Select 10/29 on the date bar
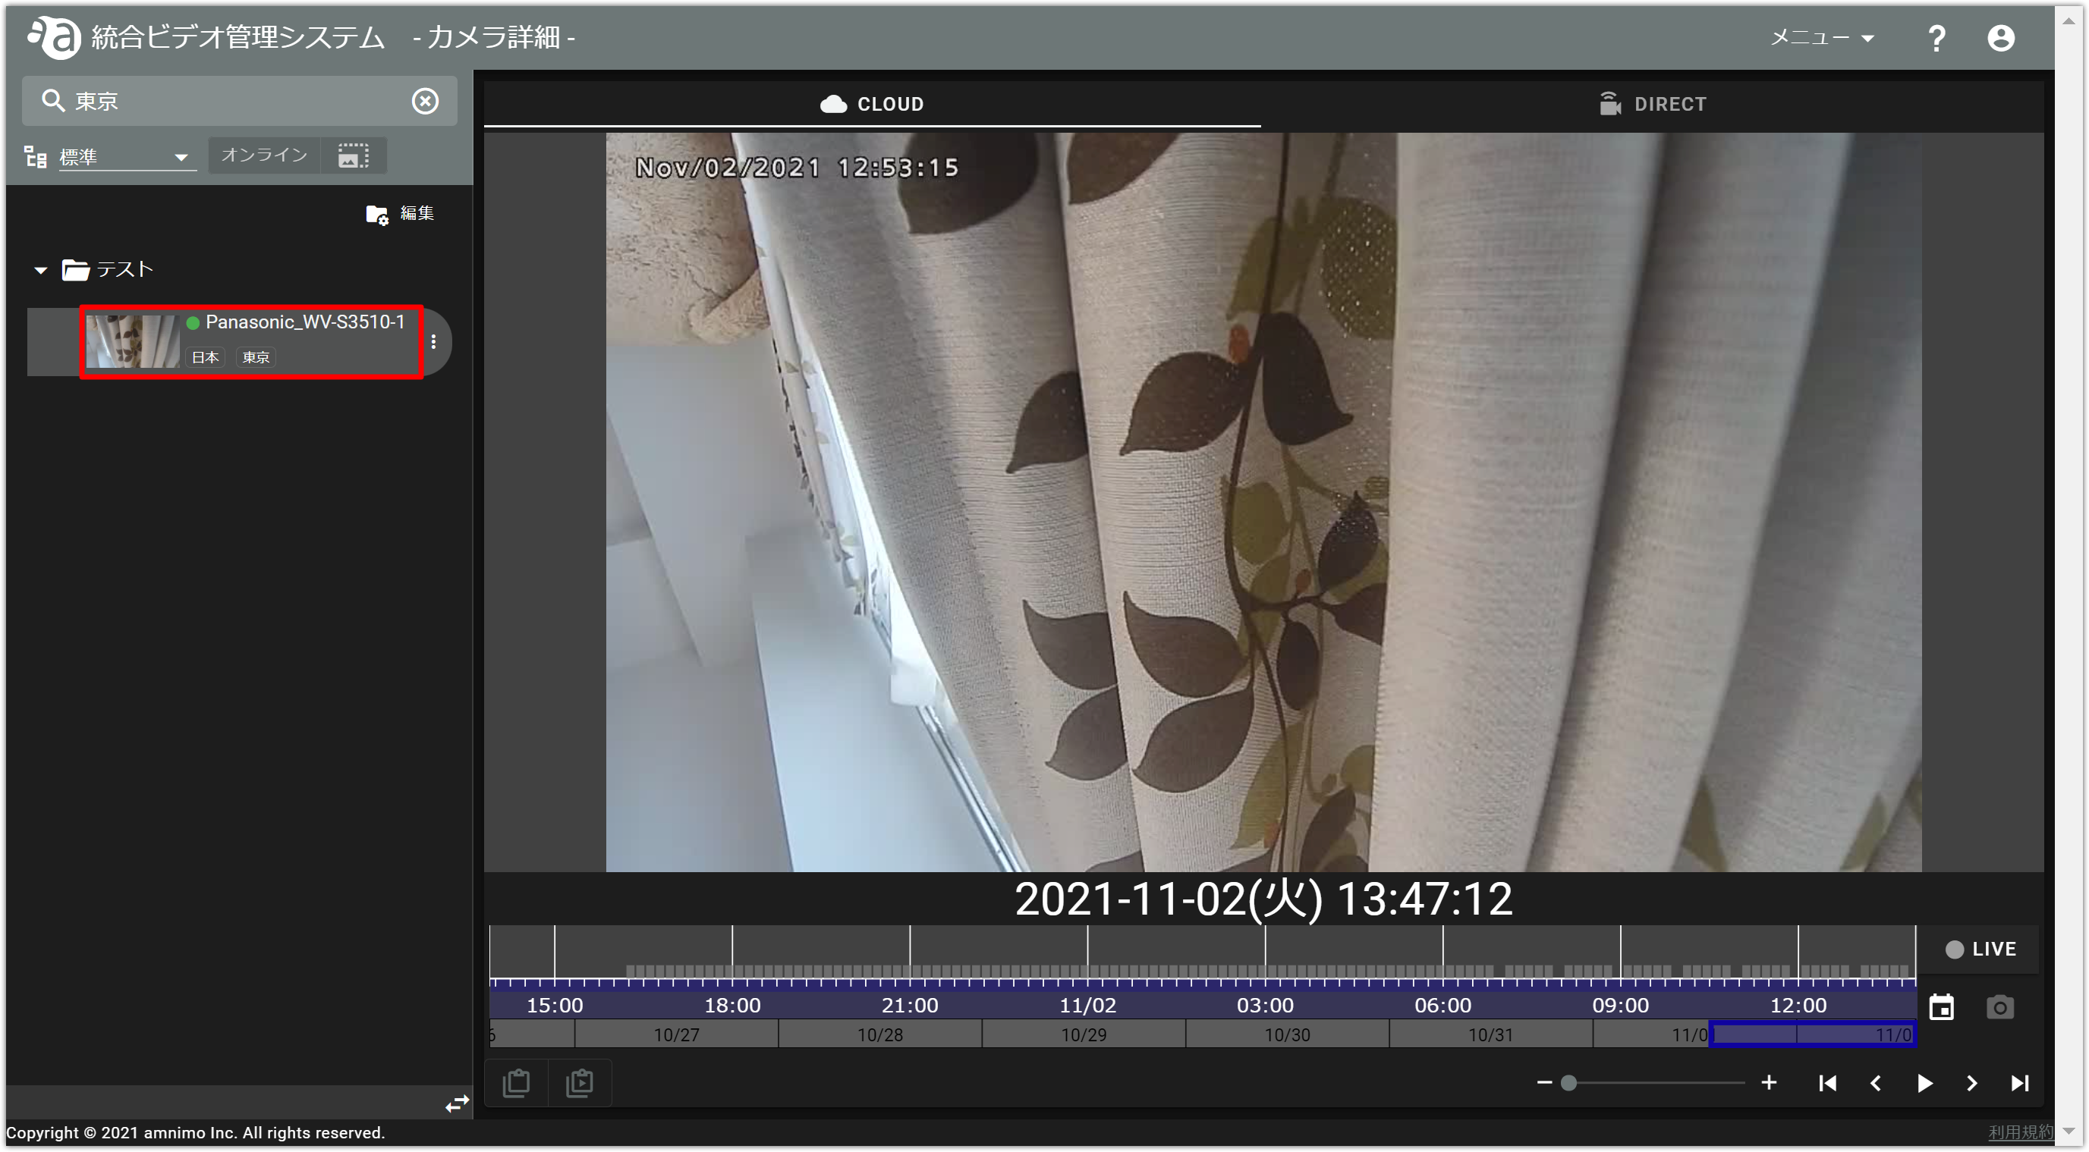 pyautogui.click(x=1084, y=1034)
